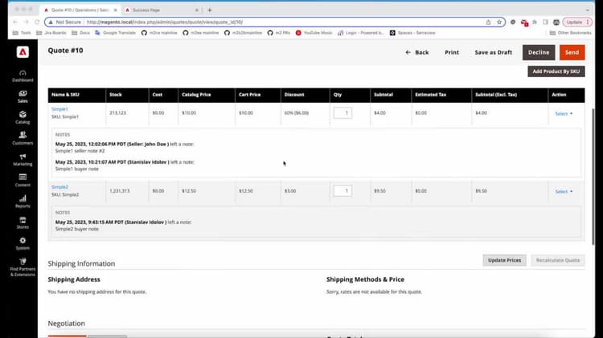Open the Docs bookmark folder

(x=80, y=33)
